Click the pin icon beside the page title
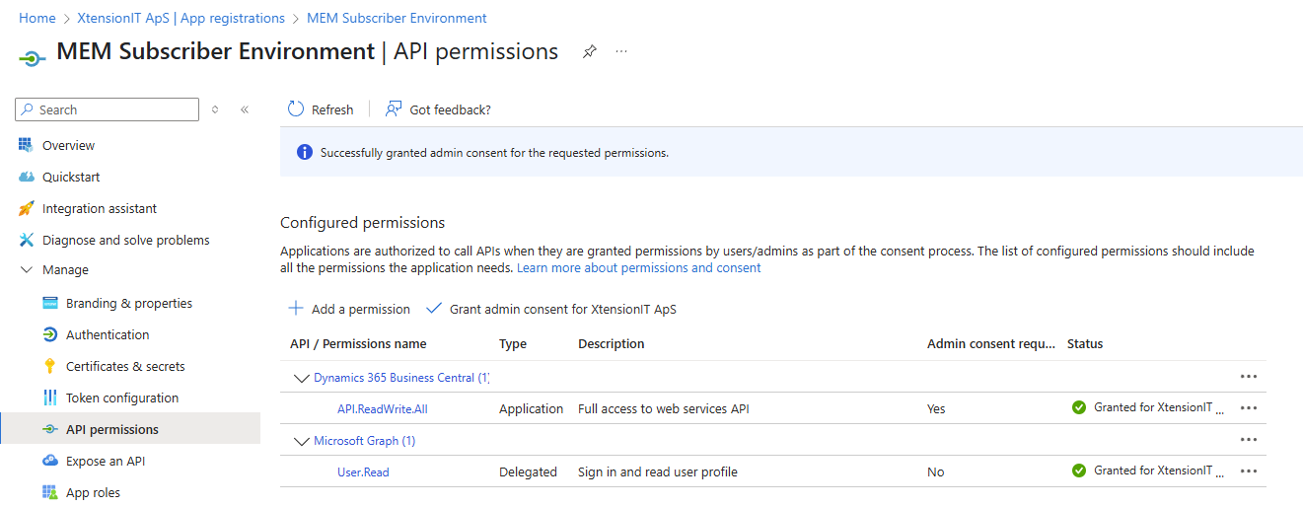Image resolution: width=1303 pixels, height=507 pixels. point(589,52)
